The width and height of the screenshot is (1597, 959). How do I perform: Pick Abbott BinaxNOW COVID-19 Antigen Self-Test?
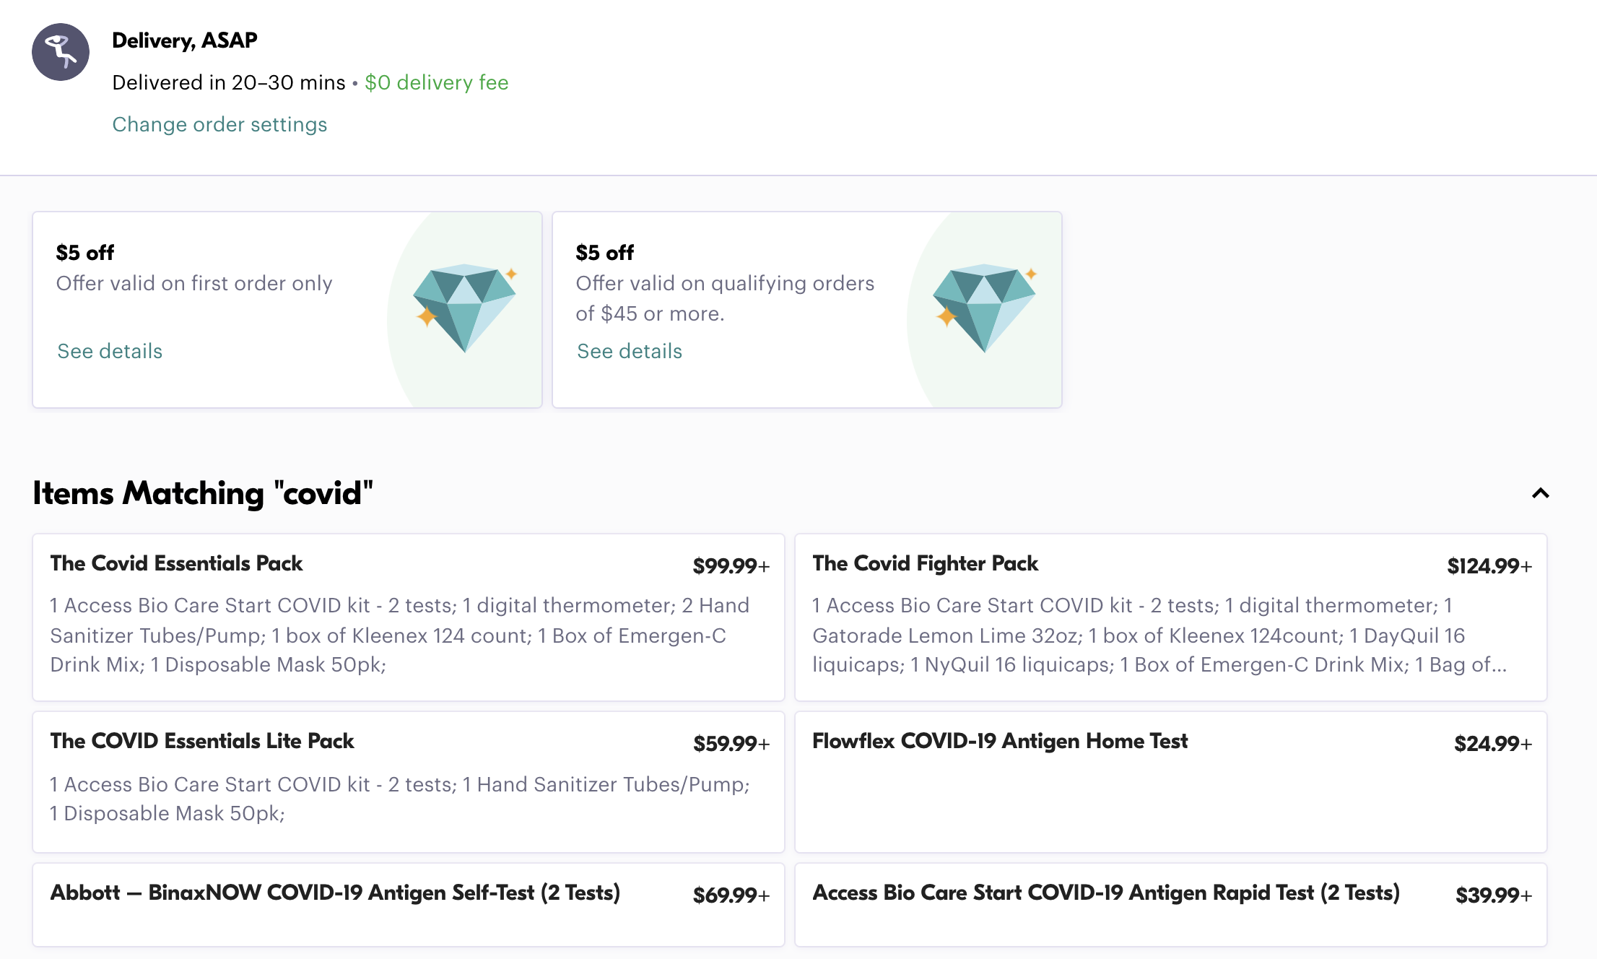(x=409, y=905)
